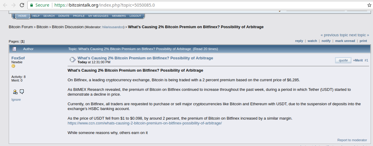Click the green Secure padlock icon

pos(32,5)
